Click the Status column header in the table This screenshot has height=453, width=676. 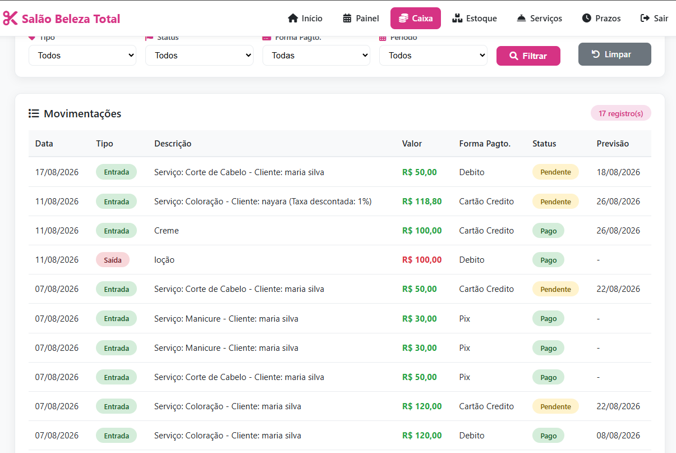coord(544,144)
